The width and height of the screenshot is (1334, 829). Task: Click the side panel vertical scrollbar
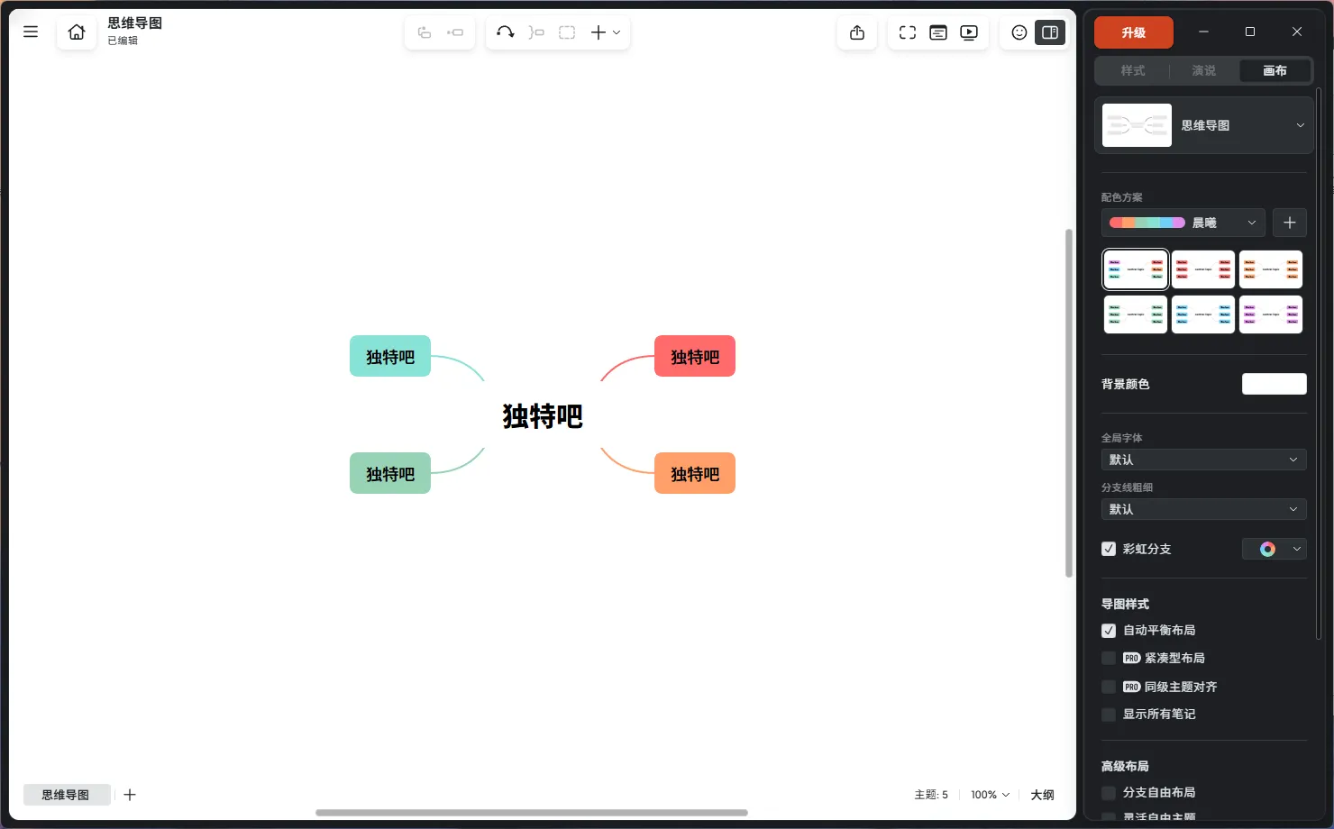(x=1318, y=362)
